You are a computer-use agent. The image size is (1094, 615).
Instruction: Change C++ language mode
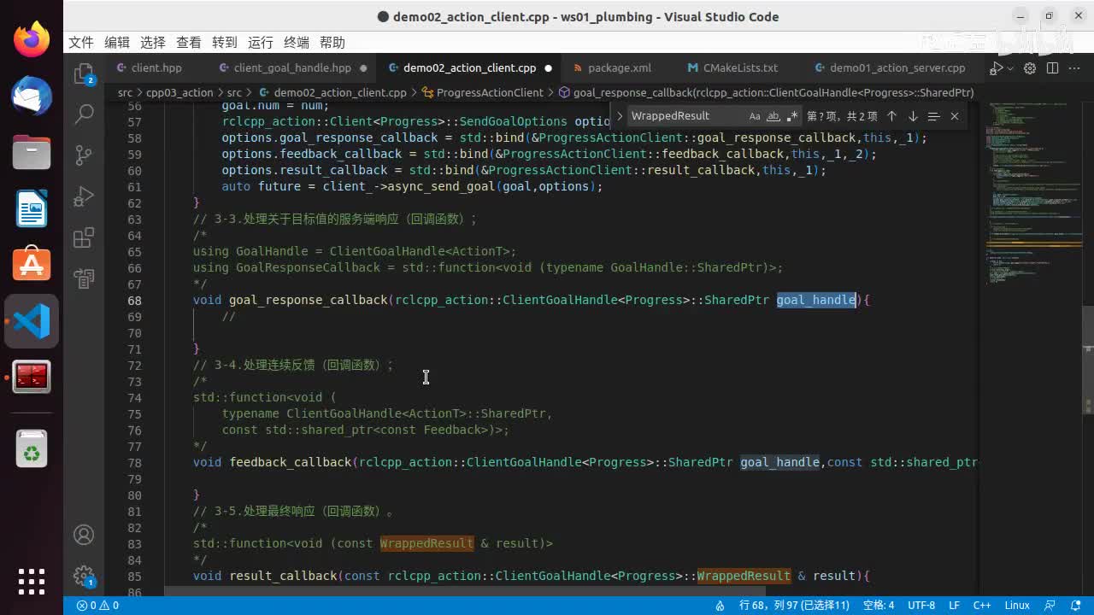point(982,606)
